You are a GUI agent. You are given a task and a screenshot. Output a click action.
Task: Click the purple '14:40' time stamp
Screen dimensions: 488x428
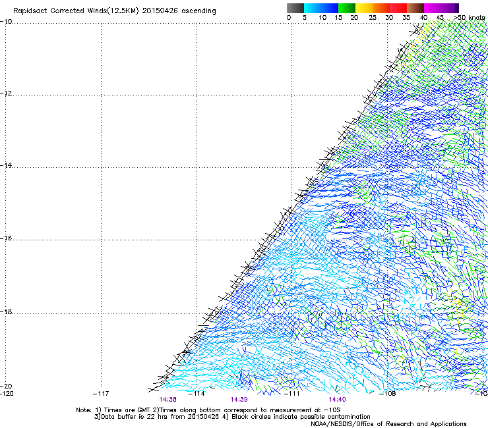click(337, 400)
